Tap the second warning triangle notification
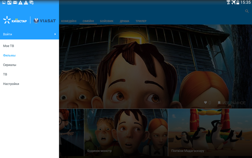The image size is (252, 158). 26,3
